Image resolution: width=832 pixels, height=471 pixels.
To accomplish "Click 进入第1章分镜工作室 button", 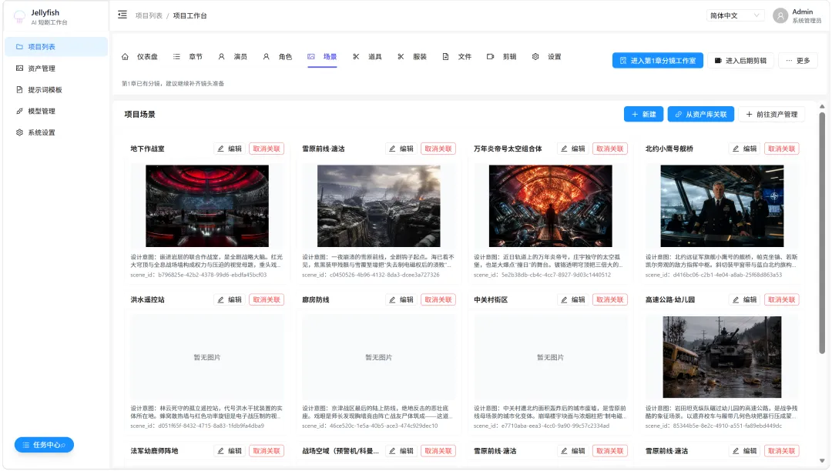I will point(657,60).
